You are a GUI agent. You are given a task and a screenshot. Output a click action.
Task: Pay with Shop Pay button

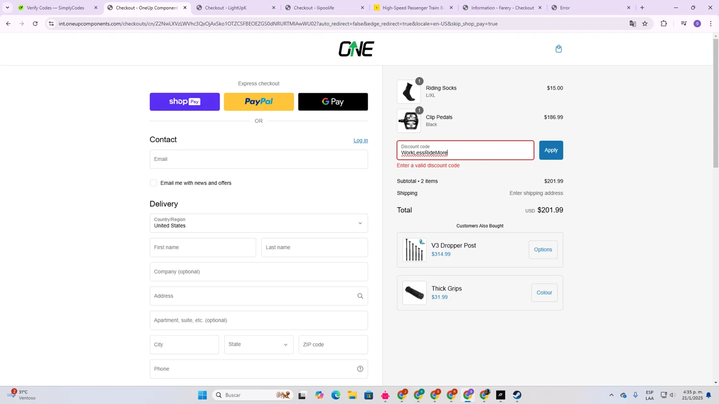[x=185, y=102]
